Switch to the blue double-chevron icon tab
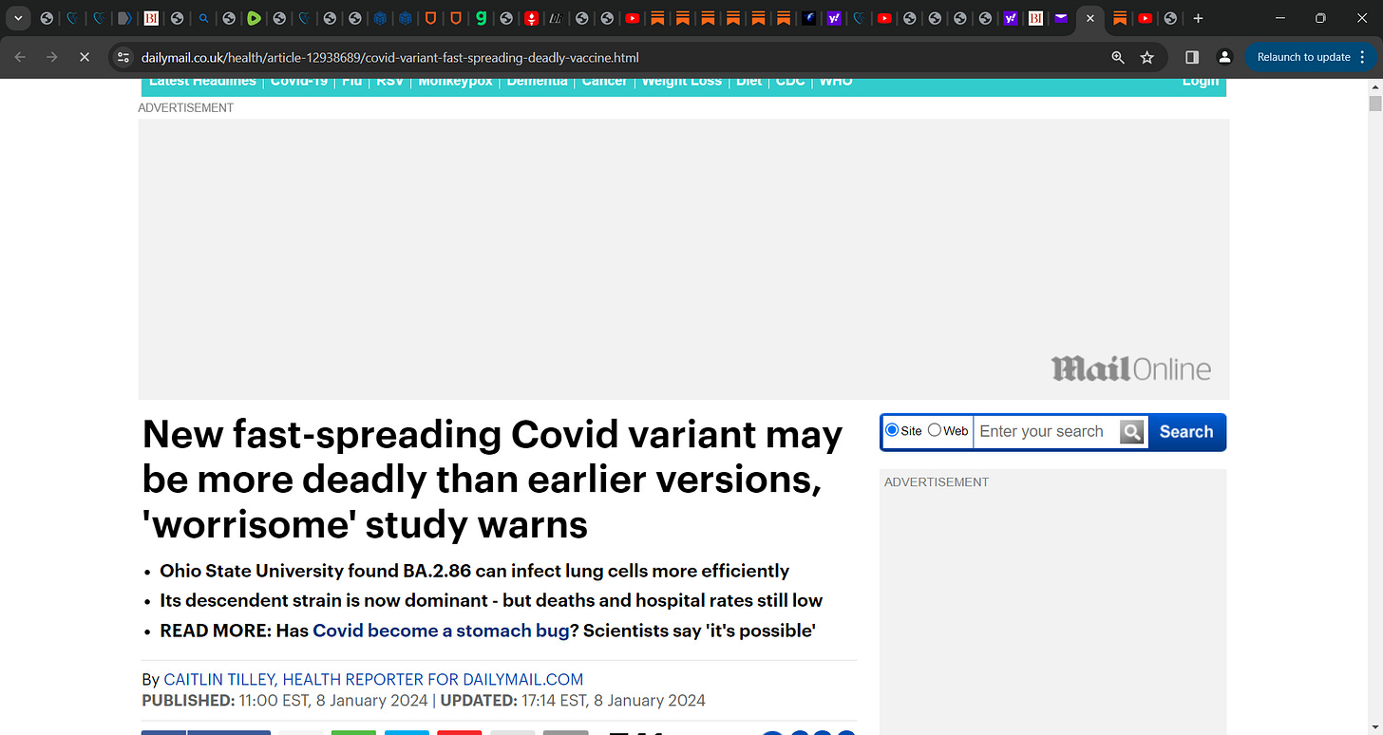 pos(124,18)
